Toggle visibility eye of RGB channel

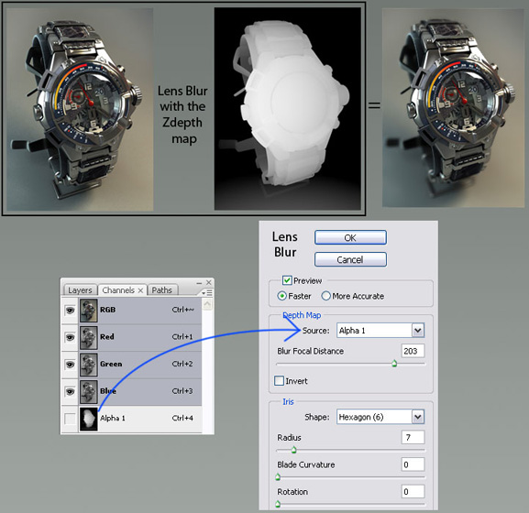pyautogui.click(x=70, y=311)
